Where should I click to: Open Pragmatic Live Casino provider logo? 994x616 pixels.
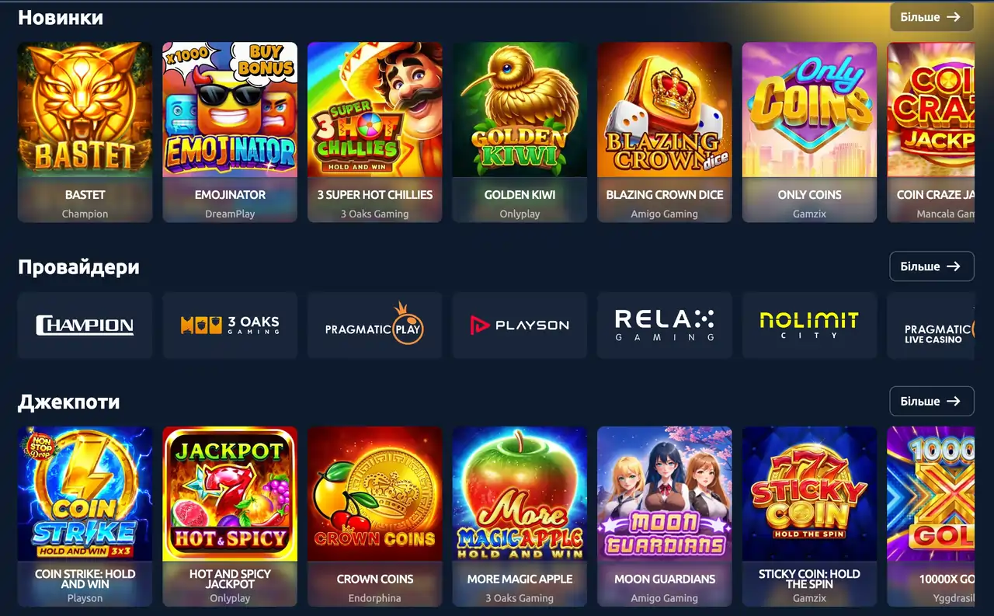(x=931, y=325)
